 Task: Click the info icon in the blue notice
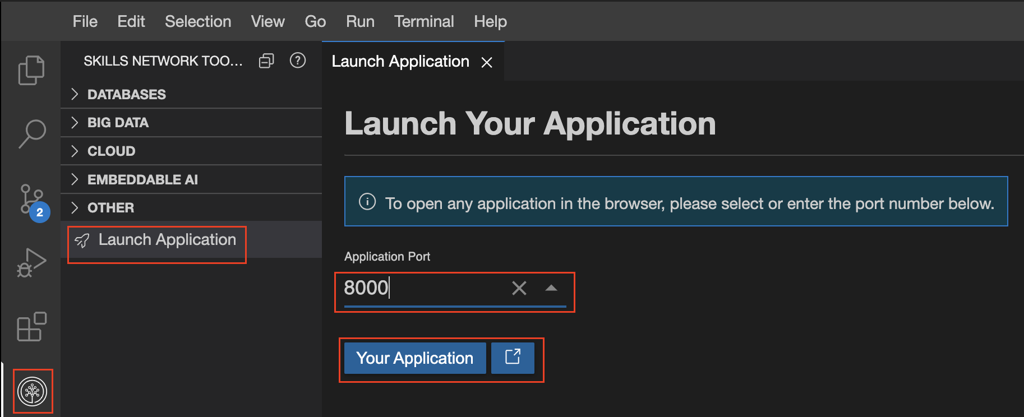pyautogui.click(x=367, y=201)
